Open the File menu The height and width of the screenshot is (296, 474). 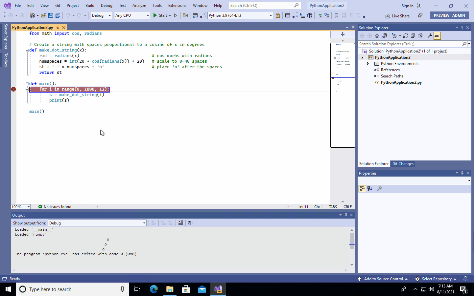(x=18, y=6)
